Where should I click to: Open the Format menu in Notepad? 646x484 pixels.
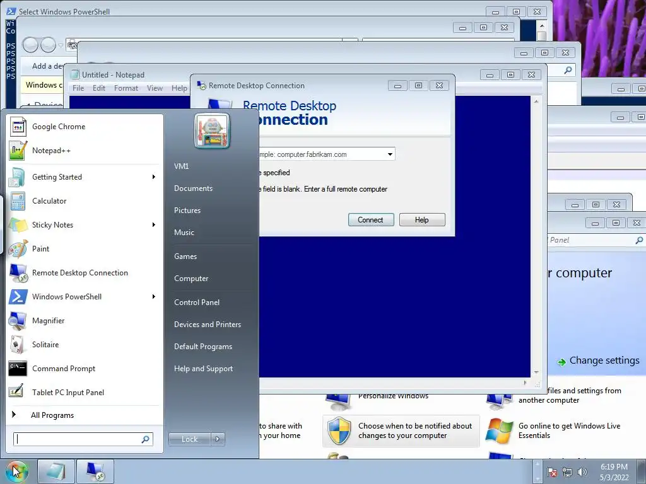pos(126,88)
